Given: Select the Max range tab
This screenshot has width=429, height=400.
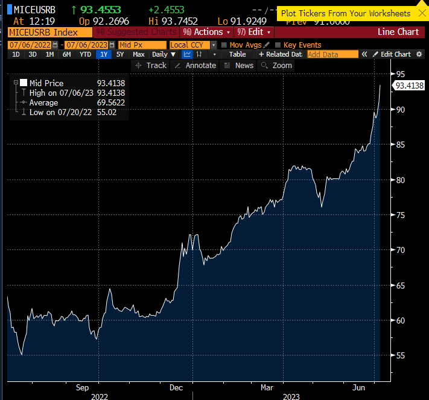Looking at the screenshot, I should pyautogui.click(x=138, y=54).
